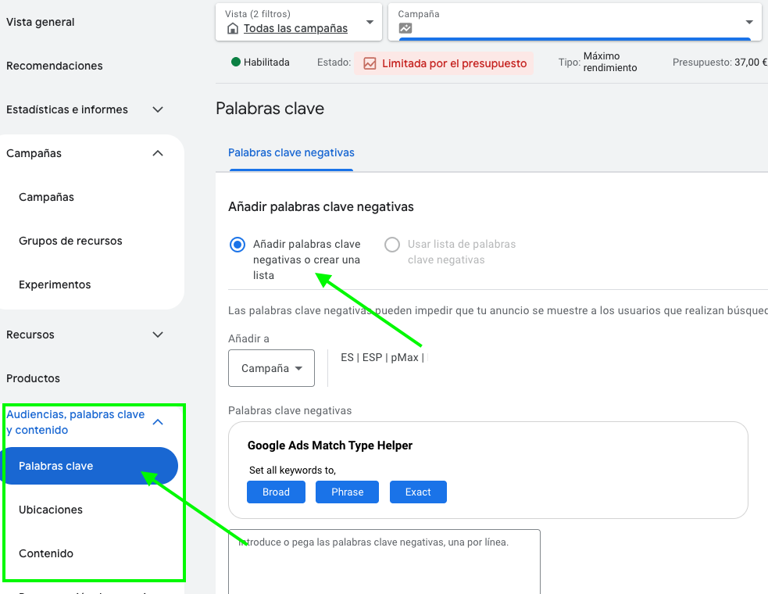This screenshot has height=594, width=768.
Task: Open the Vista filter dropdown arrow
Action: click(370, 22)
